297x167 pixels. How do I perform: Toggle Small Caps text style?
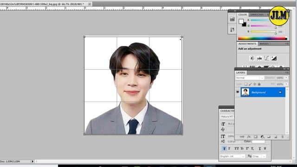(x=242, y=148)
